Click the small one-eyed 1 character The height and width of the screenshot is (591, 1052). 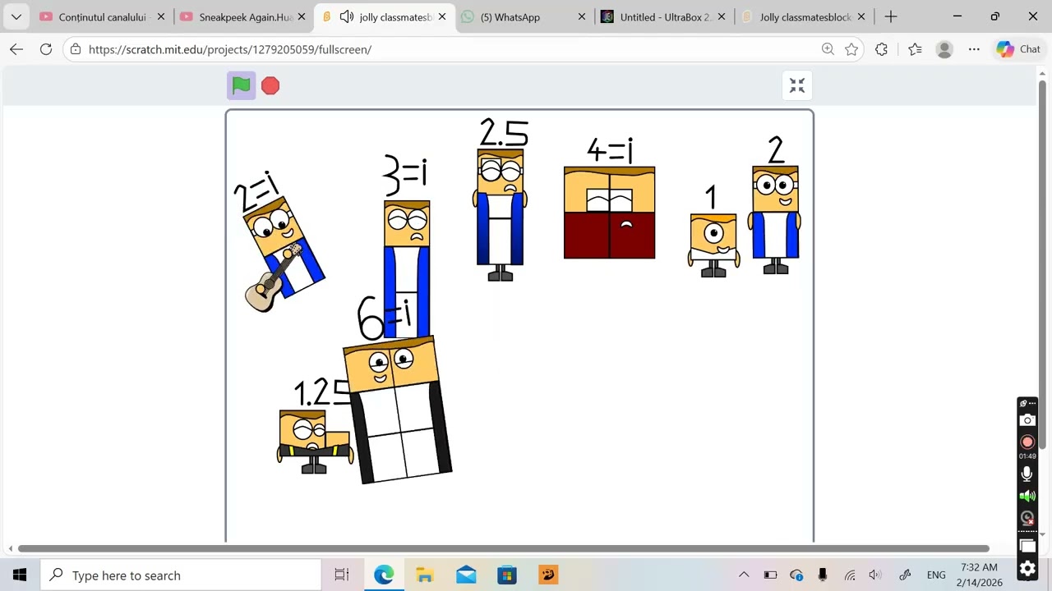(x=713, y=245)
